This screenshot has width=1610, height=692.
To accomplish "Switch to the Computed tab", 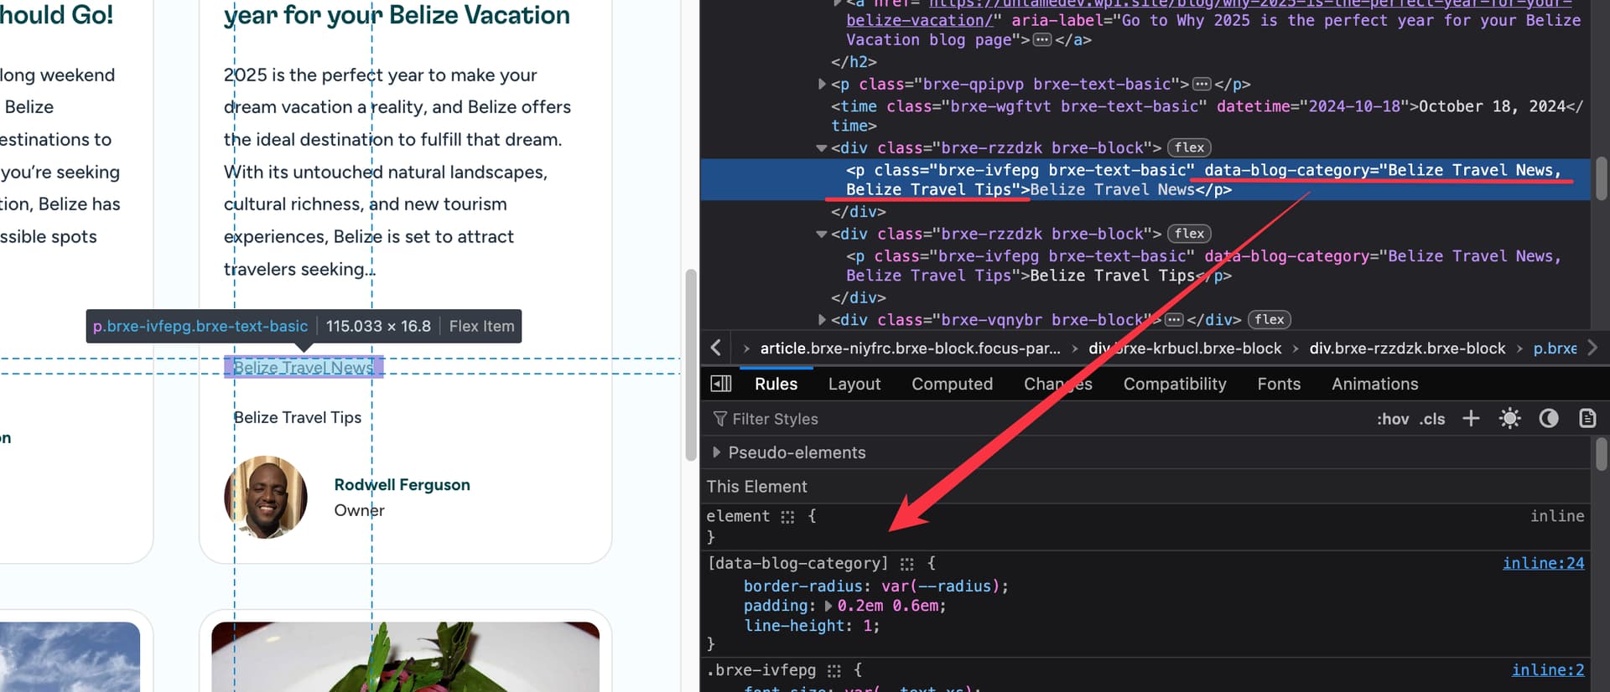I will coord(952,384).
